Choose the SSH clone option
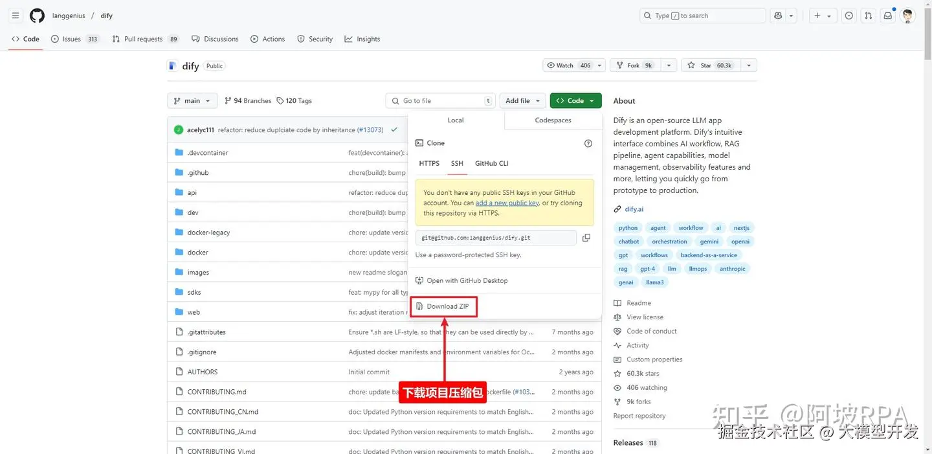This screenshot has height=454, width=932. (x=457, y=163)
